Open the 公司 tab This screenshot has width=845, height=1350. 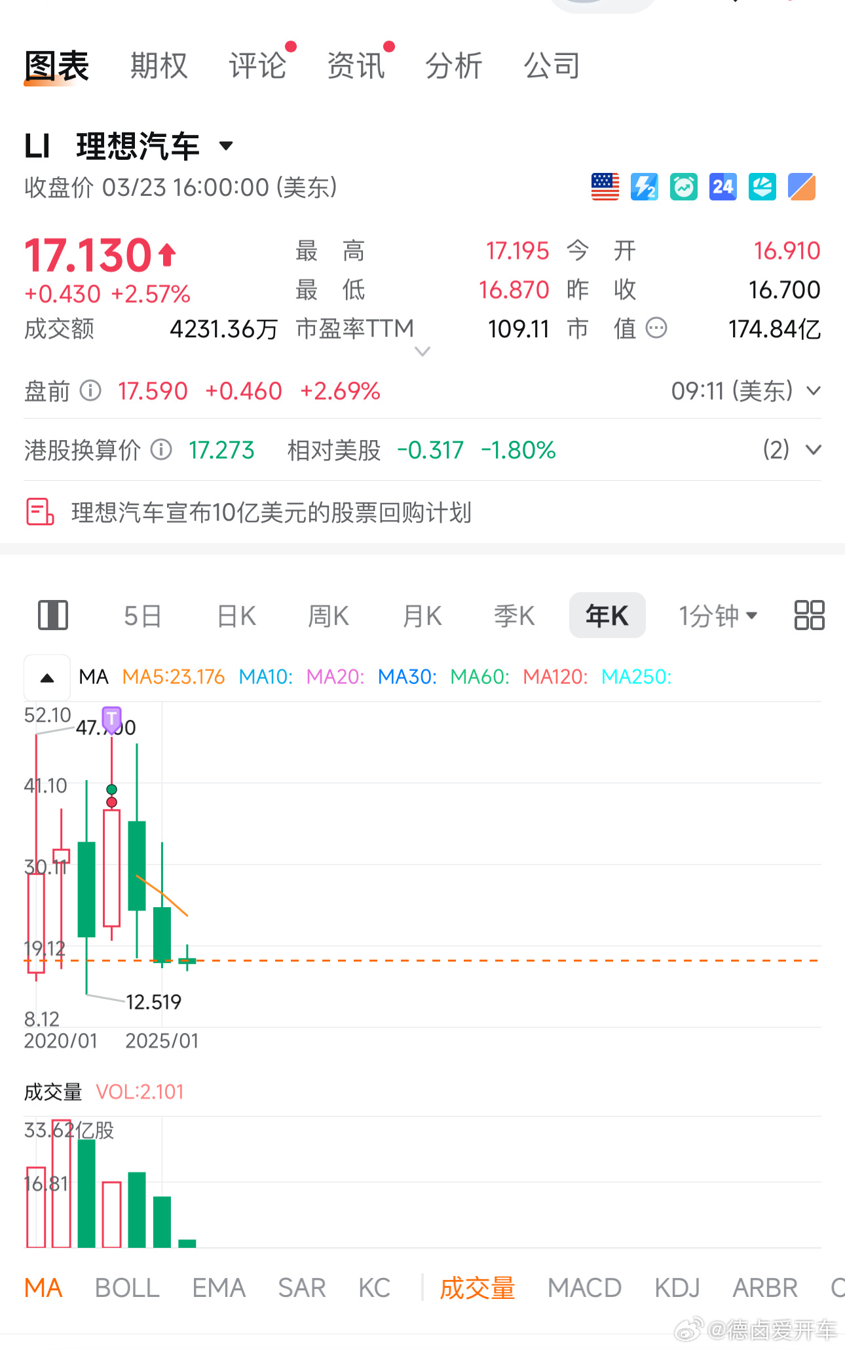tap(552, 66)
